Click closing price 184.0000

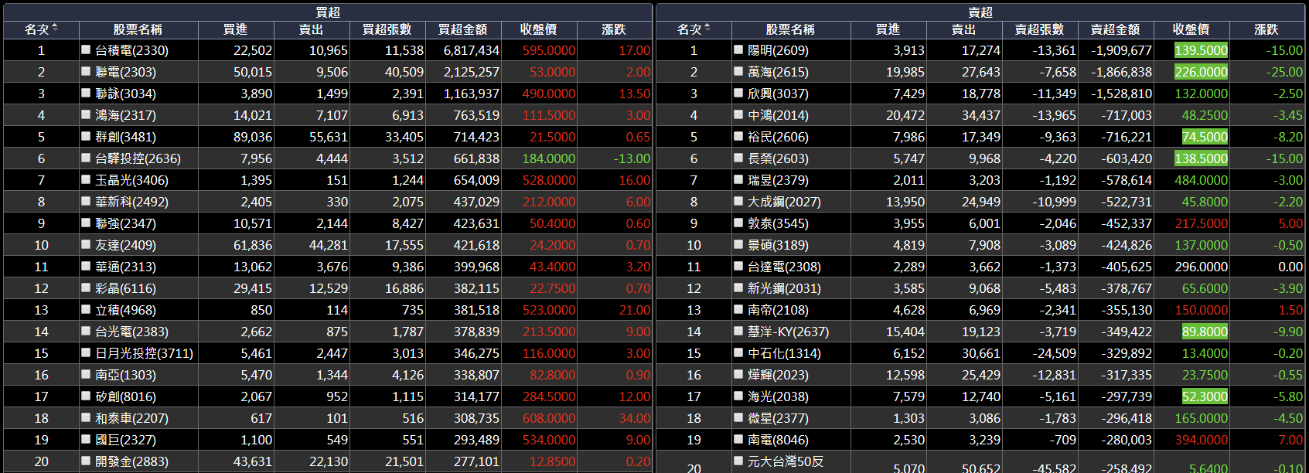pos(549,158)
